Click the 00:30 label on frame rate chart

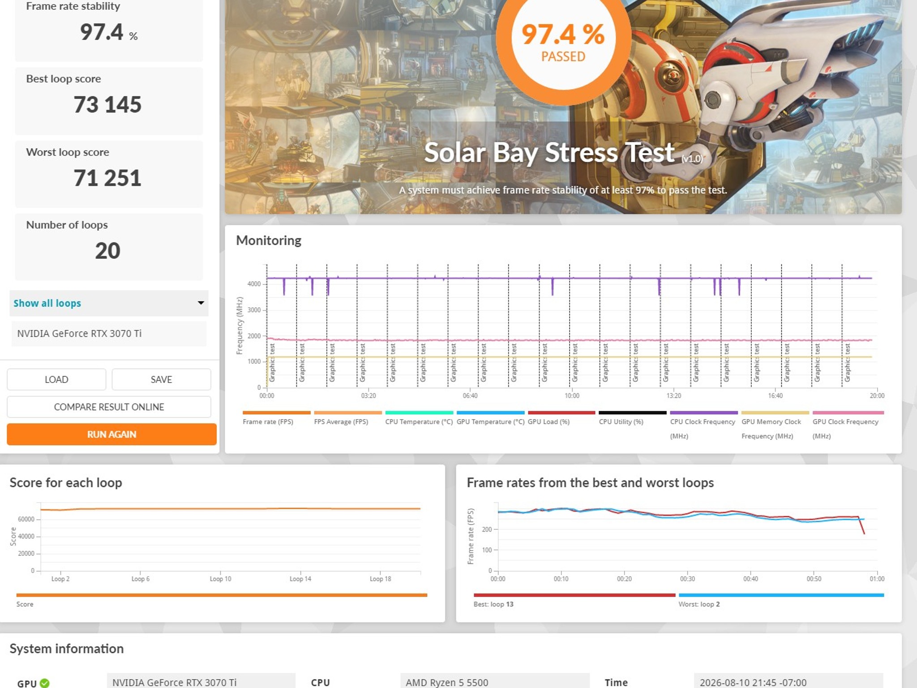[687, 579]
